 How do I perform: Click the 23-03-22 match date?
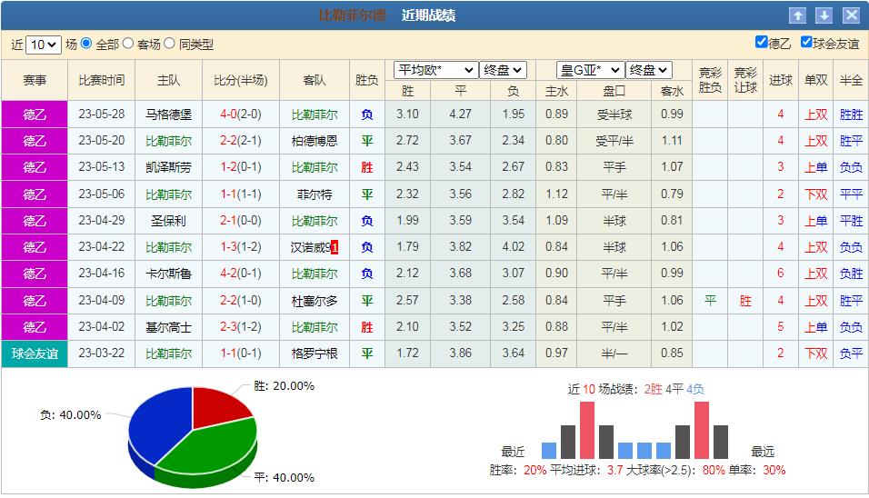coord(102,354)
